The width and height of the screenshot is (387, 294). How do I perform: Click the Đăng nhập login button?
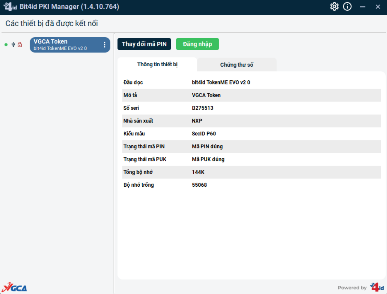click(197, 44)
